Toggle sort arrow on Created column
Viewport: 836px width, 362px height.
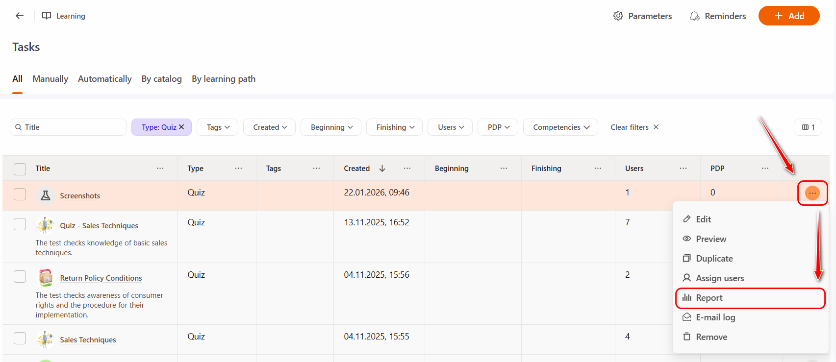[382, 169]
